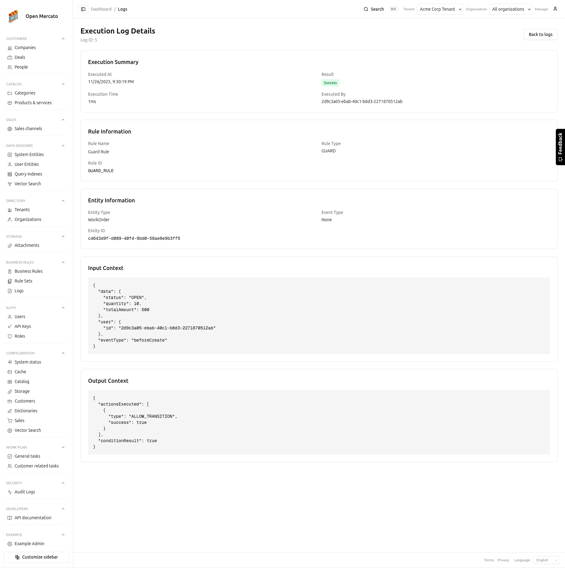Click Back to logs button
Image resolution: width=565 pixels, height=568 pixels.
pyautogui.click(x=540, y=34)
